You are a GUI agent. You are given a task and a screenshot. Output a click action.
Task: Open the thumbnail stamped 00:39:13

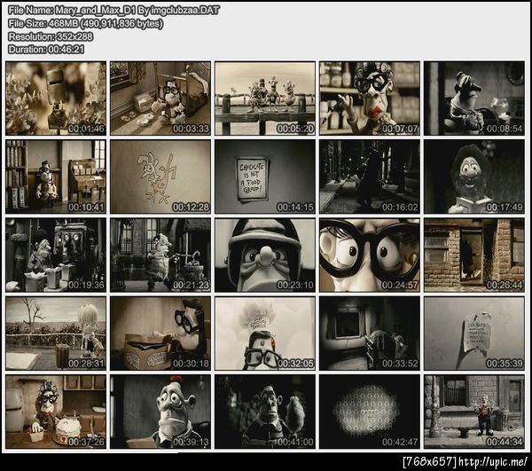point(160,412)
